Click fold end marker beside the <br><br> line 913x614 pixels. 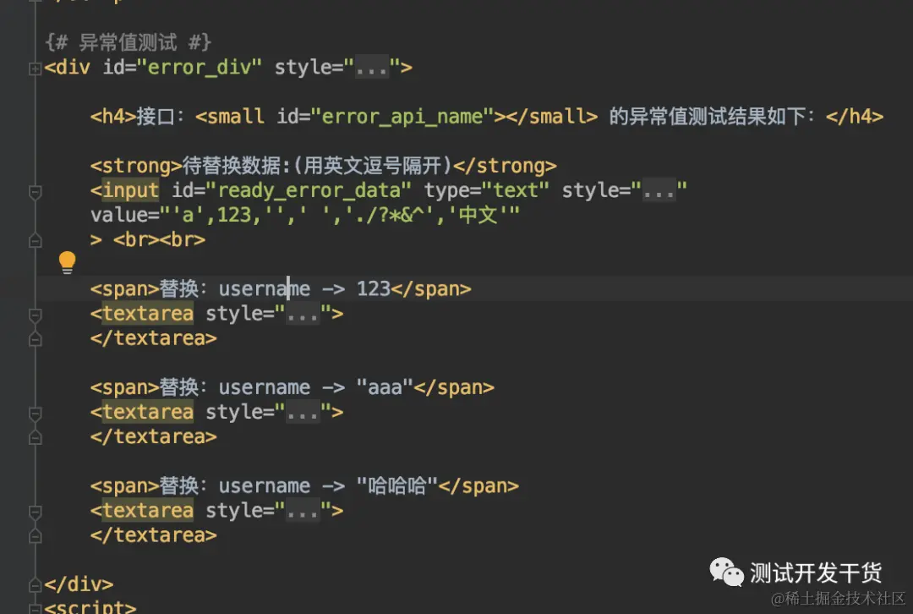pyautogui.click(x=35, y=240)
